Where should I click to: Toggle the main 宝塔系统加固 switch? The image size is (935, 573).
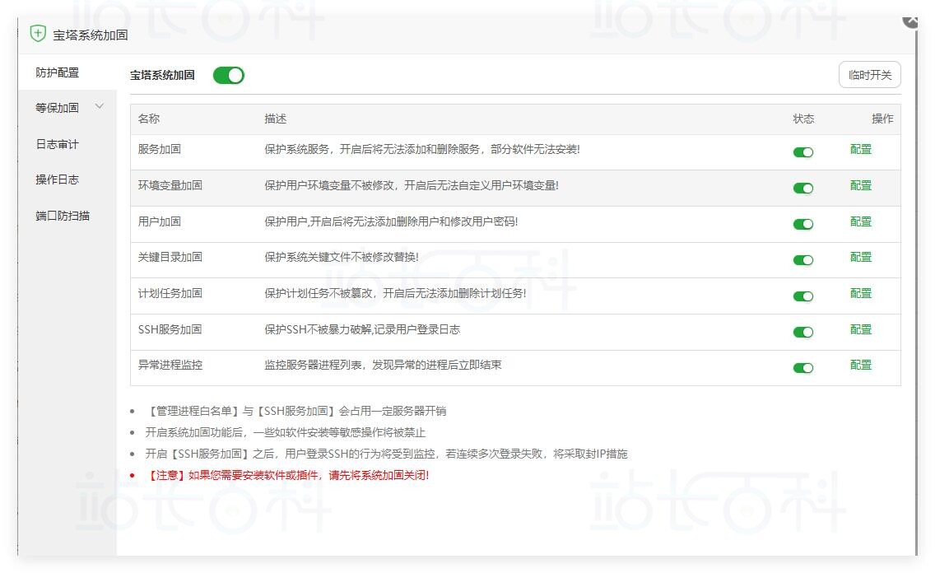228,76
